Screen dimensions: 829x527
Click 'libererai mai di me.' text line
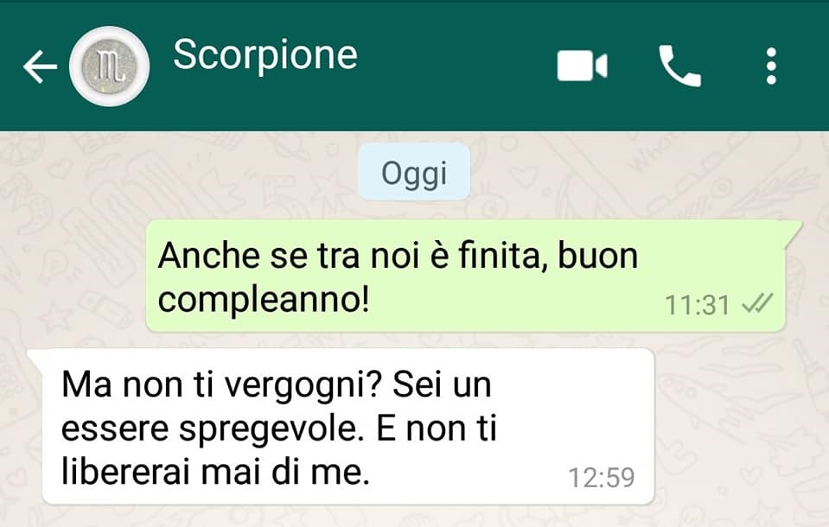pos(215,472)
